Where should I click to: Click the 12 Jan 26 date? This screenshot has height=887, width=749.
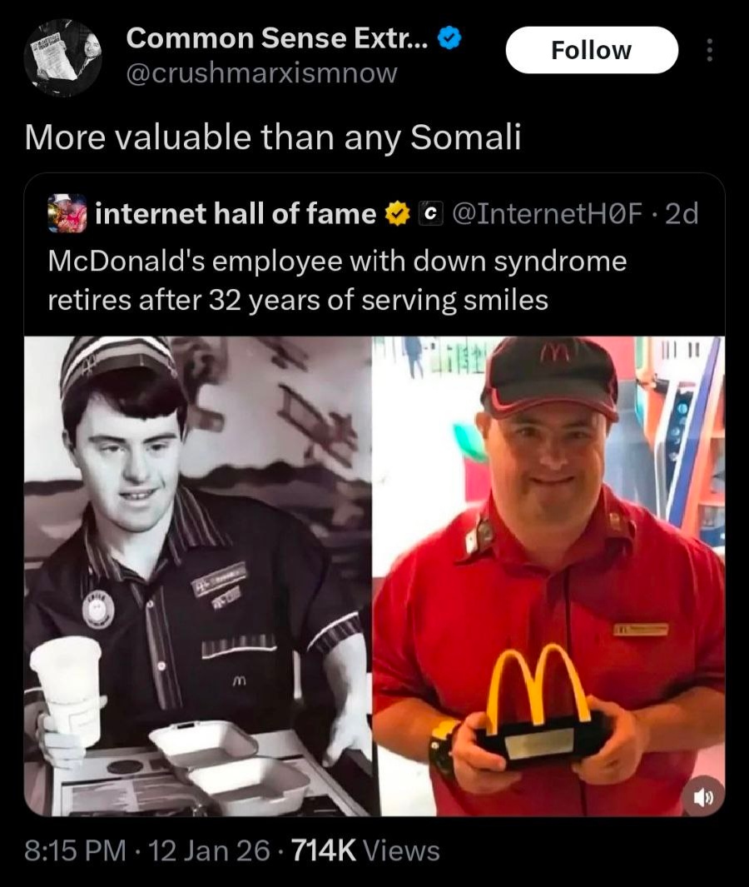point(209,850)
